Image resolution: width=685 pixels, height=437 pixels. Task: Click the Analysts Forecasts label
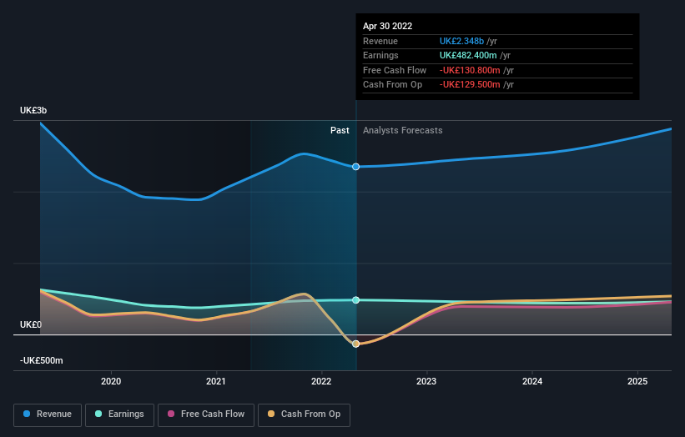(403, 131)
